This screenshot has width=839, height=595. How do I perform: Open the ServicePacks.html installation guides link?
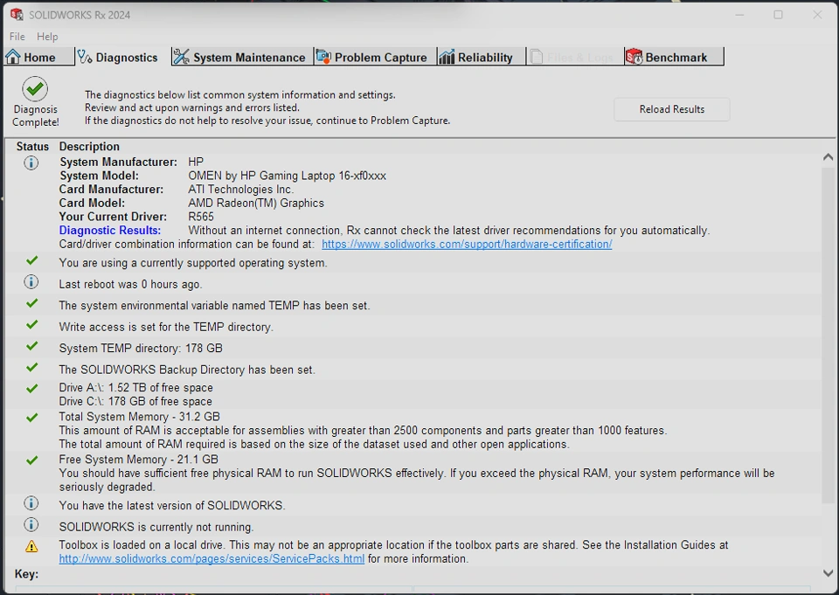coord(211,558)
